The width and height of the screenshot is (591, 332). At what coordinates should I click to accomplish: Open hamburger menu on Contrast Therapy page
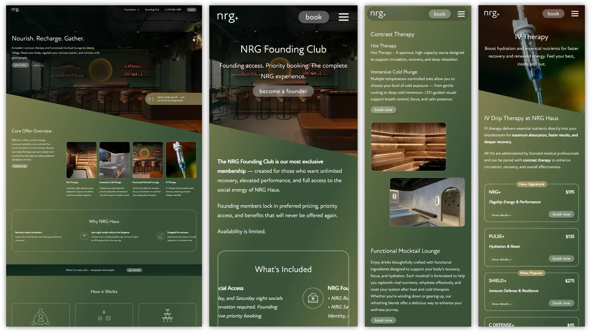pos(461,14)
